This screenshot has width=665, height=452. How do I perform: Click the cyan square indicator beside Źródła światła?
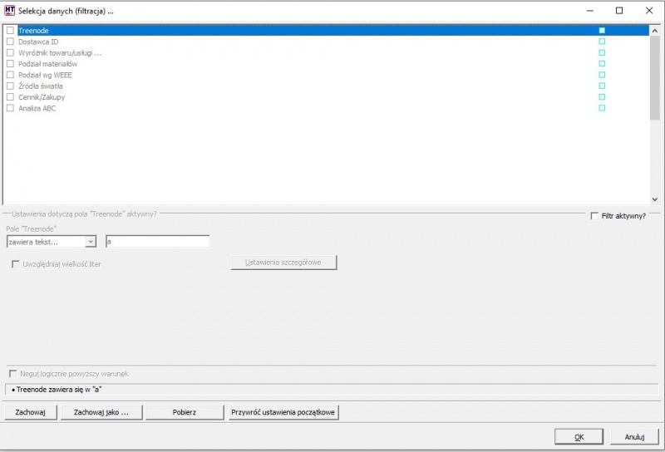[x=602, y=86]
